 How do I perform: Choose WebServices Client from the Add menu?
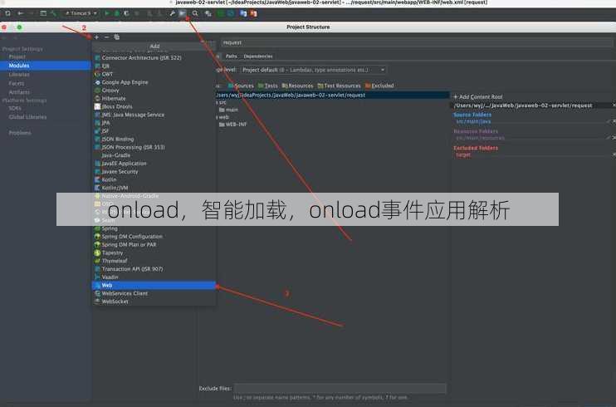tap(154, 293)
